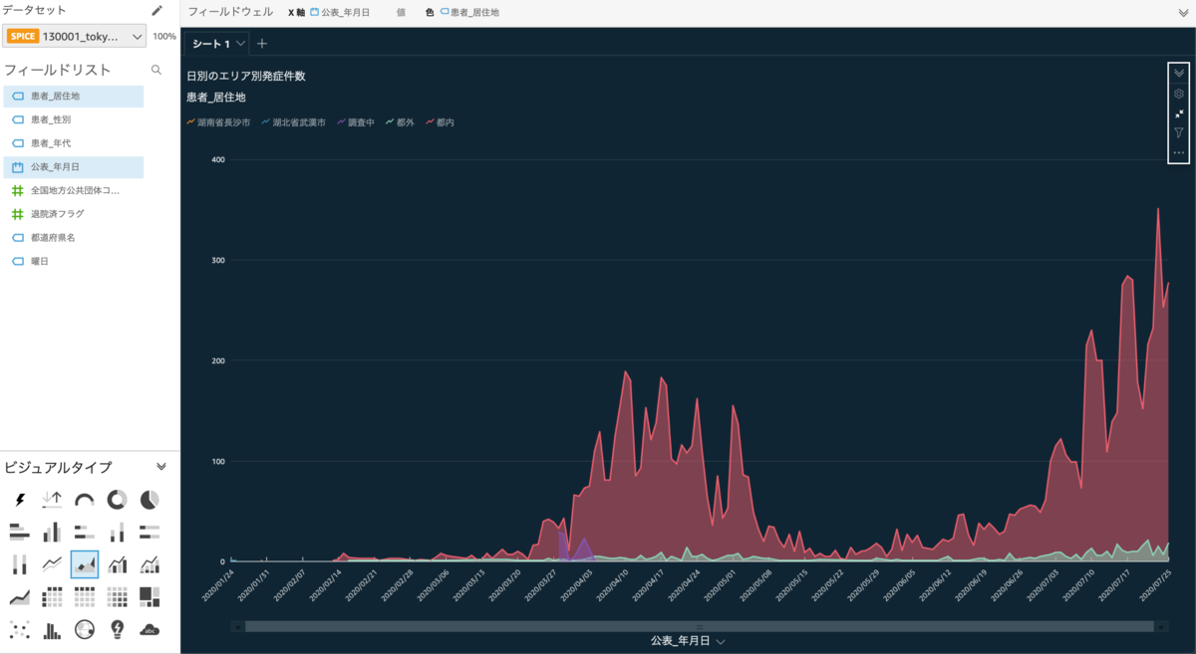Viewport: 1196px width, 654px height.
Task: Select the AutoGraph lightning visual type
Action: click(19, 499)
